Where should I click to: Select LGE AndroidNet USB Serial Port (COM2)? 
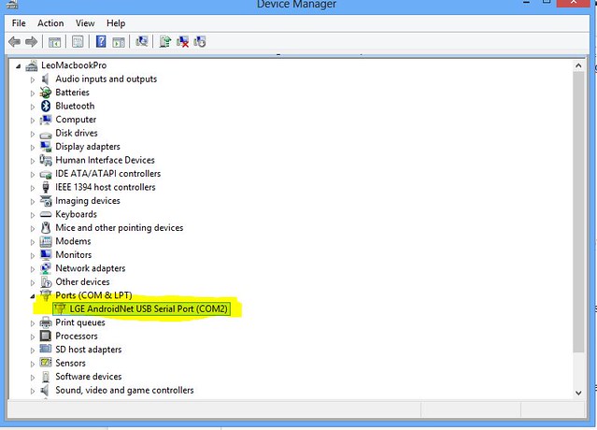(x=149, y=308)
